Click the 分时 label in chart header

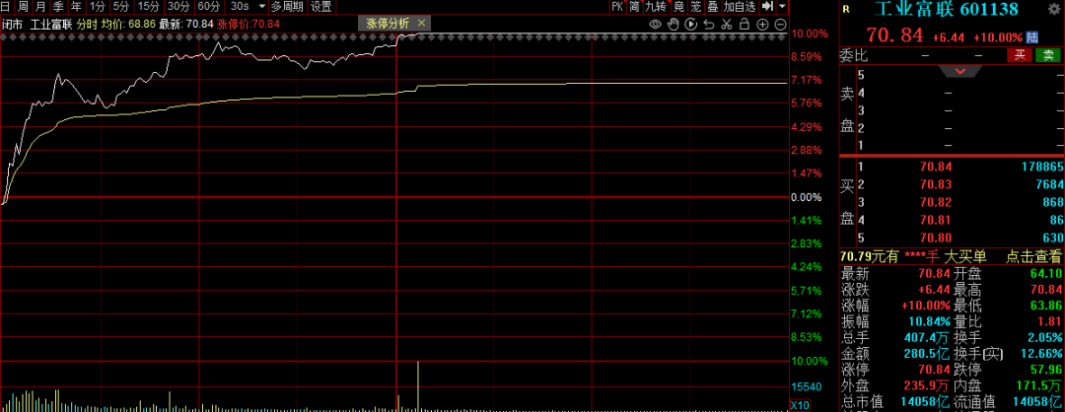pyautogui.click(x=87, y=24)
